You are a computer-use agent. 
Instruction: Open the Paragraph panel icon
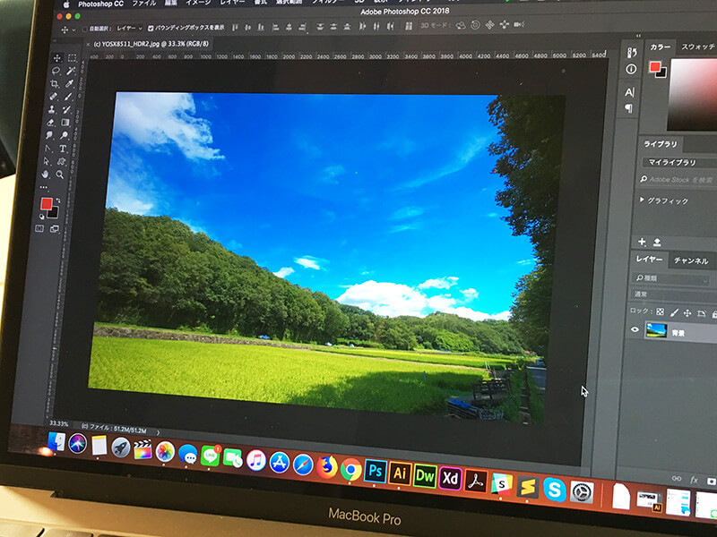pyautogui.click(x=629, y=108)
